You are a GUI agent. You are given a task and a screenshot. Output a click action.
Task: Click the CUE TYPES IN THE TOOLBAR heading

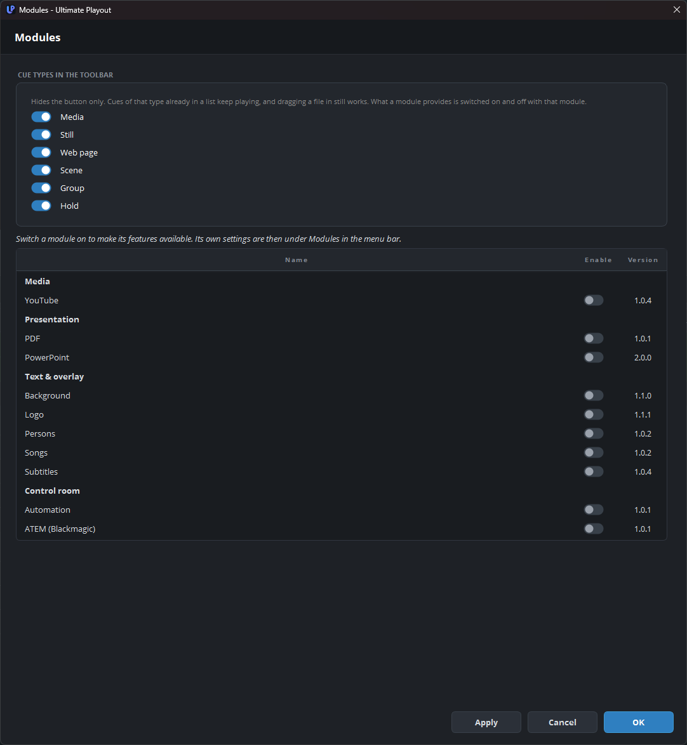65,75
